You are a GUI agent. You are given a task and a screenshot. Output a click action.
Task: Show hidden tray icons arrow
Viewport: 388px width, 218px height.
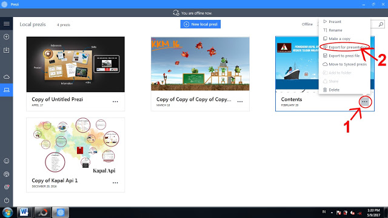point(332,213)
